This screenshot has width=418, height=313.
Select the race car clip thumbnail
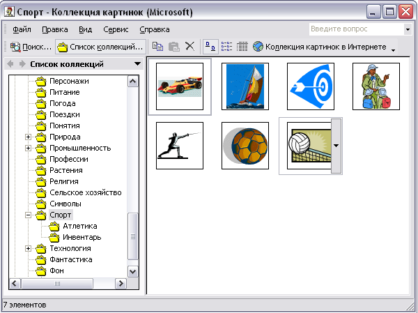coord(180,86)
